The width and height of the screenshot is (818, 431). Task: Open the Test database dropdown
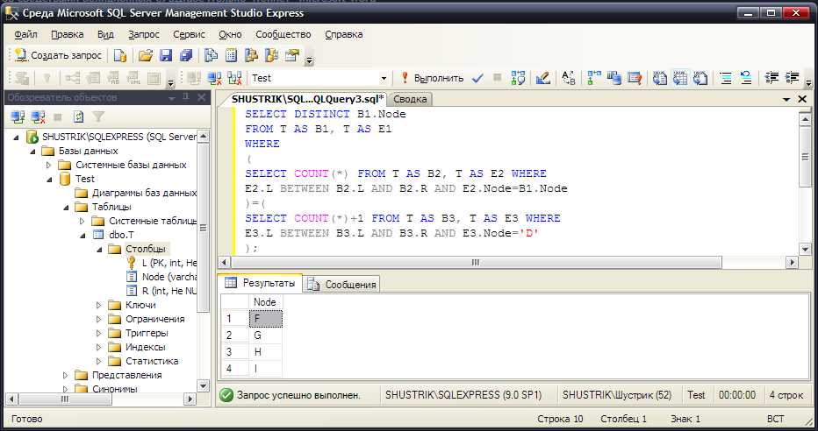(384, 78)
